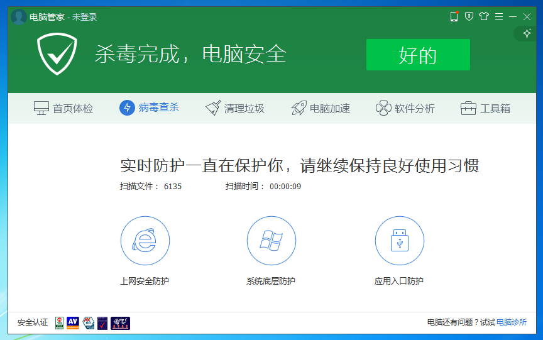The image size is (543, 340).
Task: Click the 应用入口防护 label
Action: 399,281
